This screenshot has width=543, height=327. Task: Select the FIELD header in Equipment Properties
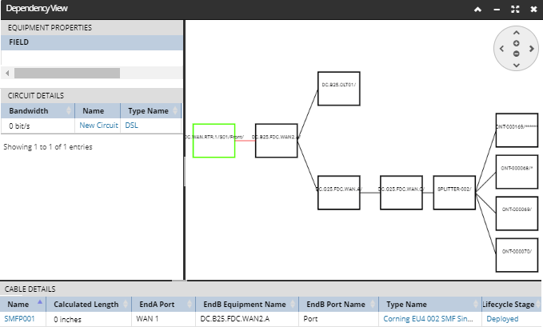(x=92, y=42)
